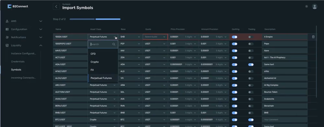Image resolution: width=324 pixels, height=127 pixels.
Task: Open the Select Quote dropdown for 1000X/USDT
Action: [x=155, y=37]
